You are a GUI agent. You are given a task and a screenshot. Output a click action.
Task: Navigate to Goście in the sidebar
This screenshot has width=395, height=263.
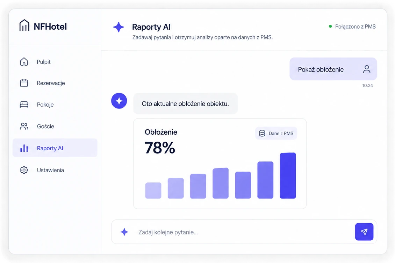pos(55,126)
